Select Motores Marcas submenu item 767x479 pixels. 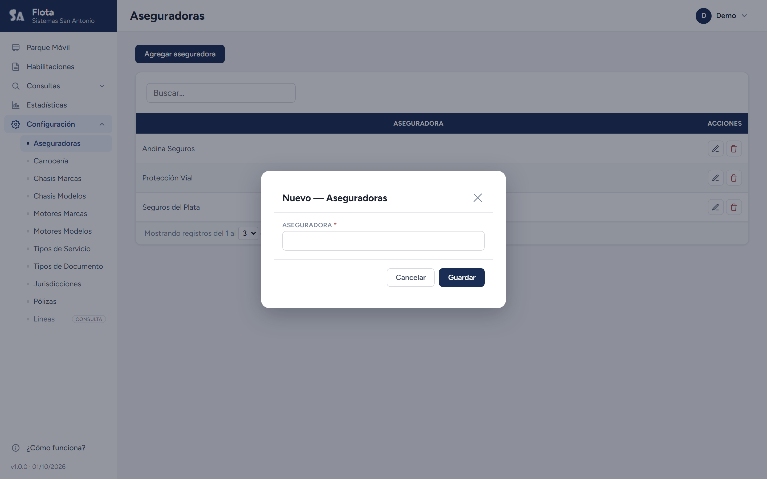pos(66,214)
